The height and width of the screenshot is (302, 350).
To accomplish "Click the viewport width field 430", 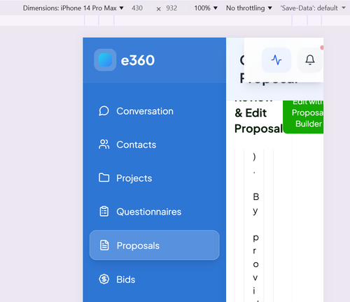I will [x=138, y=8].
